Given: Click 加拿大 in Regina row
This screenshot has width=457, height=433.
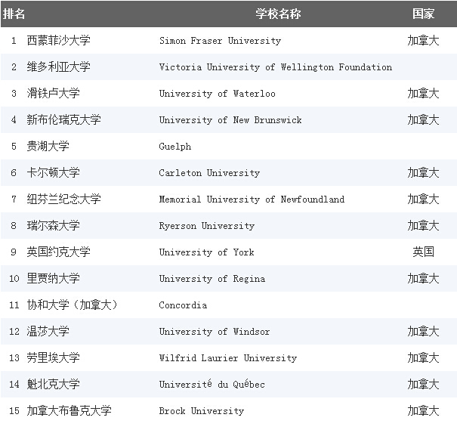Looking at the screenshot, I should (423, 278).
